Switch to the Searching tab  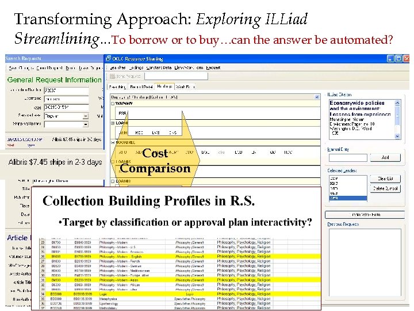pos(117,87)
